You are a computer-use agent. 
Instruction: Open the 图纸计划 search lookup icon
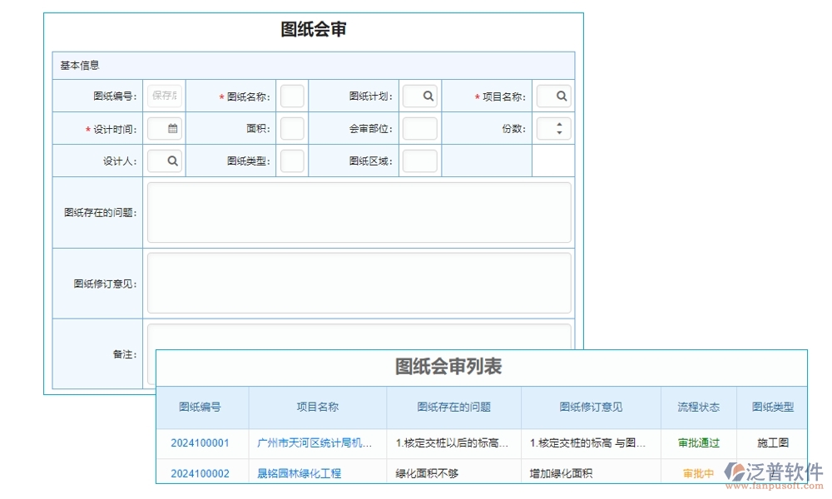click(420, 96)
